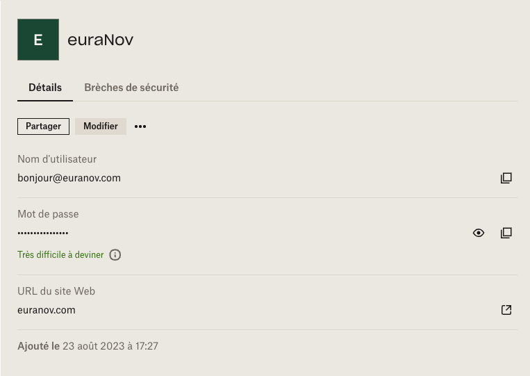Click the Très difficile à deviner label
The image size is (530, 376).
60,254
